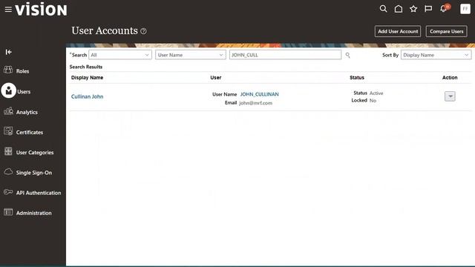The image size is (475, 267).
Task: Run search with the magnifier next to JOHN_CULL
Action: (348, 55)
